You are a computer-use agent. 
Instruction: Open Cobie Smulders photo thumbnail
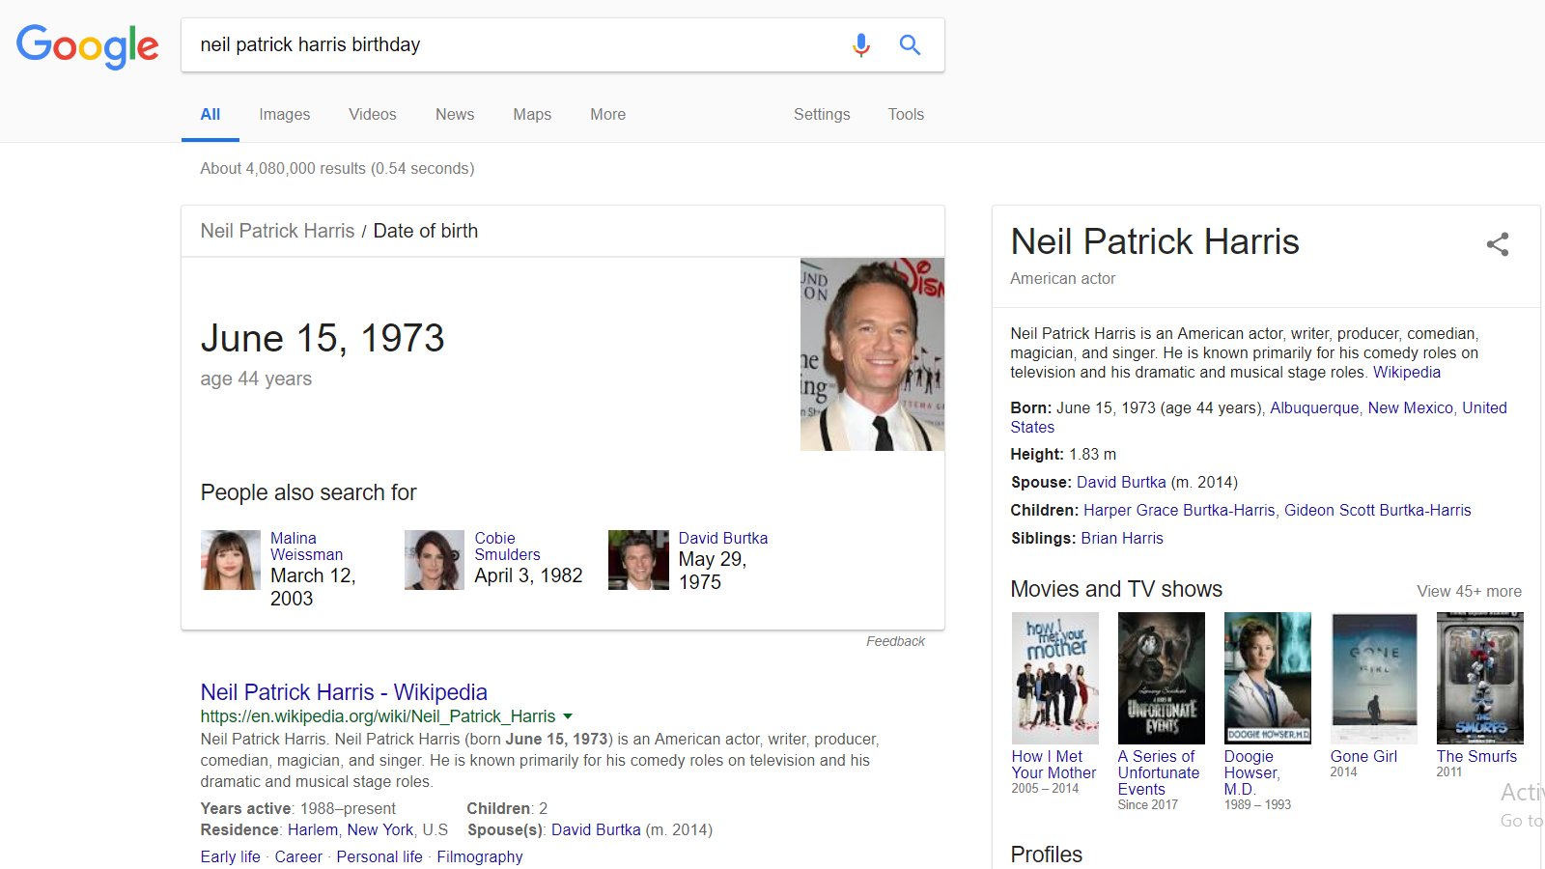click(435, 560)
